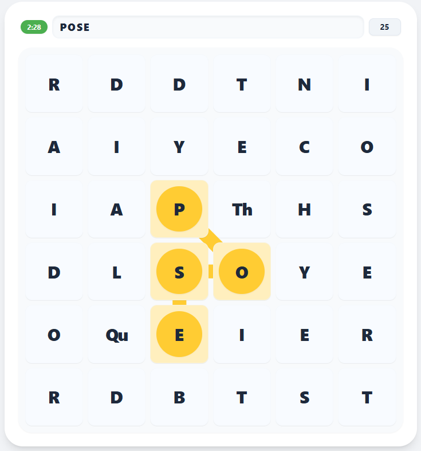Click the R tile in the top-left corner
Image resolution: width=421 pixels, height=451 pixels.
(x=54, y=84)
